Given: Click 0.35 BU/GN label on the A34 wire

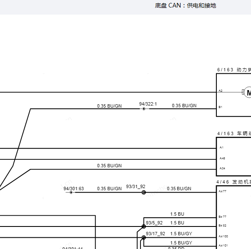Looking at the screenshot, I should point(109,166).
